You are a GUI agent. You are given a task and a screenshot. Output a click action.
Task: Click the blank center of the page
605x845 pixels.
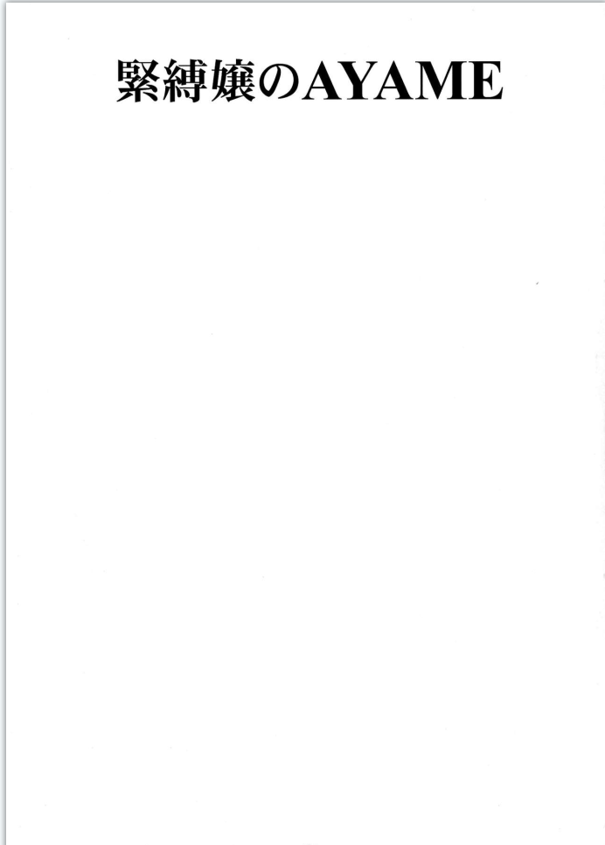pyautogui.click(x=304, y=431)
